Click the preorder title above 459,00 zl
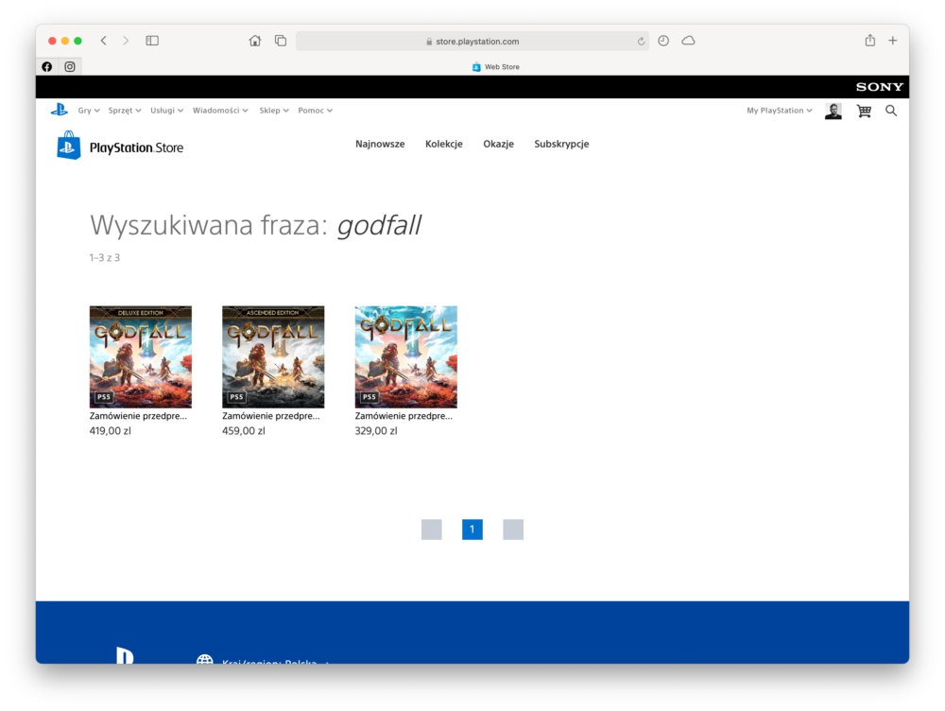Image resolution: width=945 pixels, height=711 pixels. [x=270, y=415]
